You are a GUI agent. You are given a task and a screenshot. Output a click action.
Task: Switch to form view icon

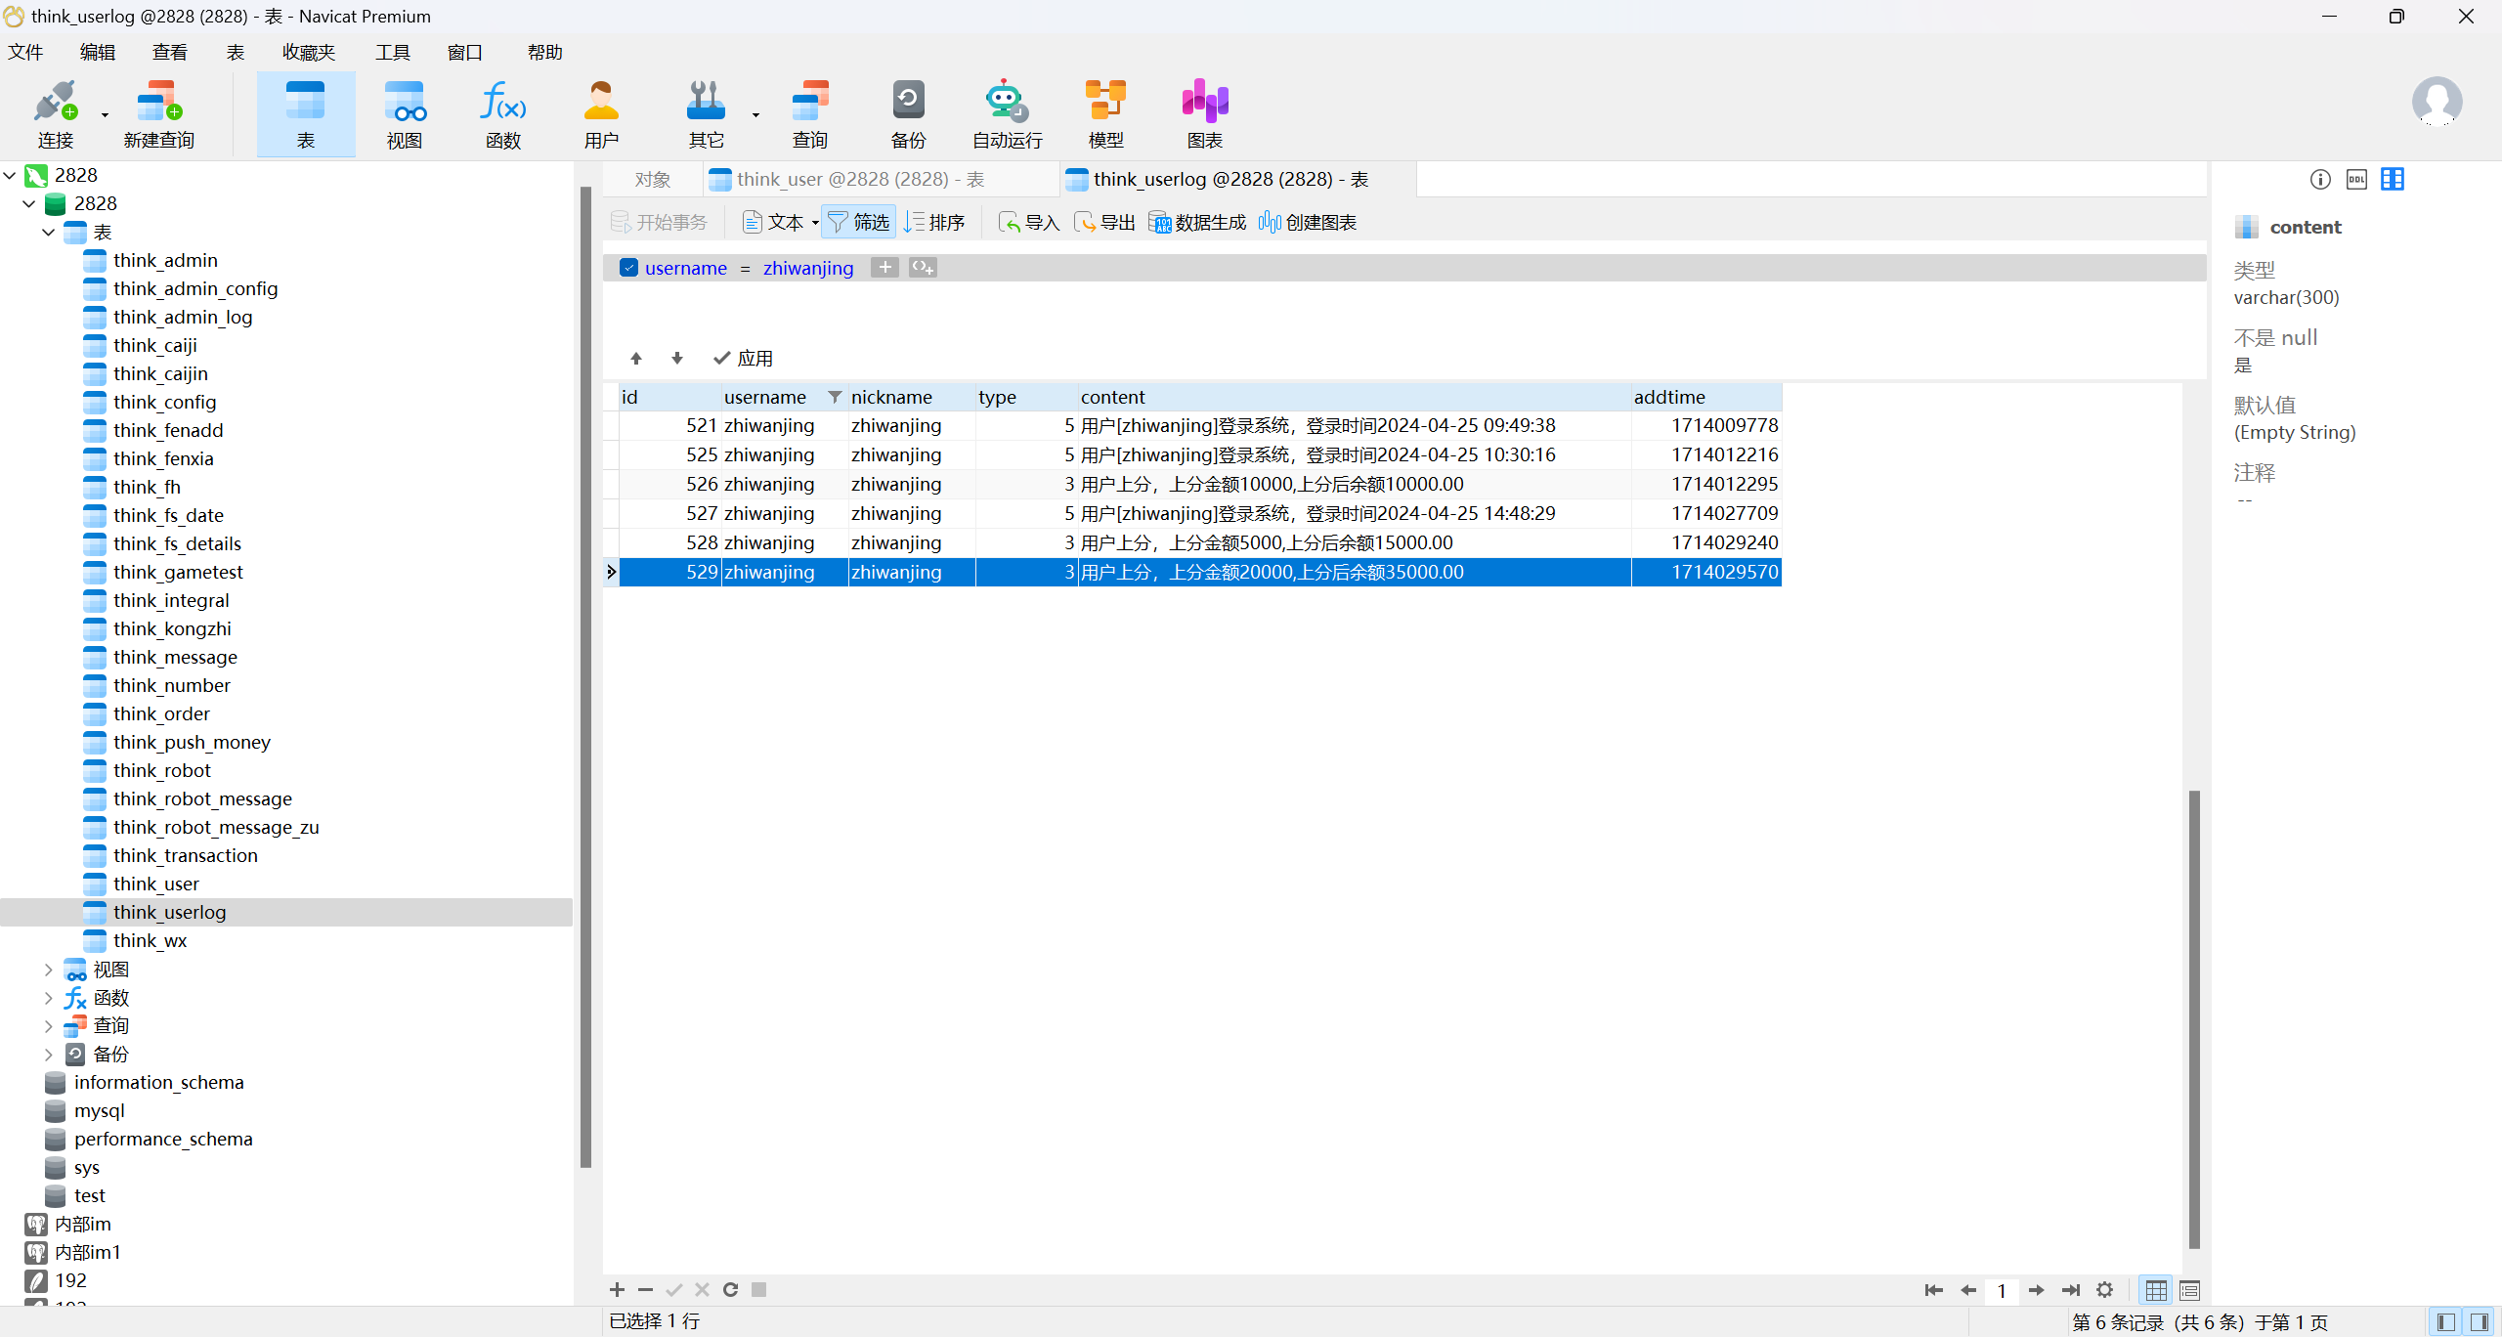coord(2189,1291)
